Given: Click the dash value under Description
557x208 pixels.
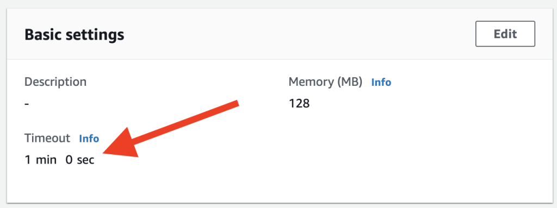Looking at the screenshot, I should point(27,104).
